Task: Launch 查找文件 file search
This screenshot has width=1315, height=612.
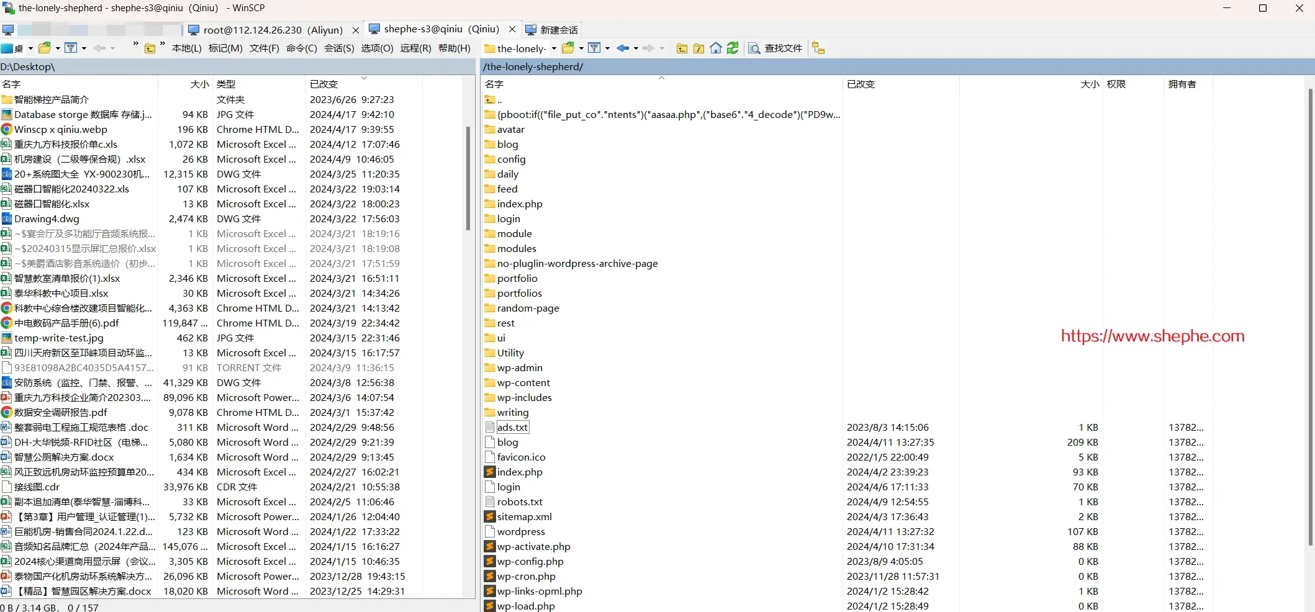Action: click(774, 48)
